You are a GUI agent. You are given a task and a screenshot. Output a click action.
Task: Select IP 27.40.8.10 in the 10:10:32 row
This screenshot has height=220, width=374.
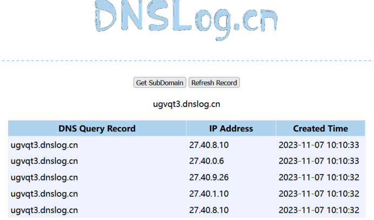pos(209,210)
